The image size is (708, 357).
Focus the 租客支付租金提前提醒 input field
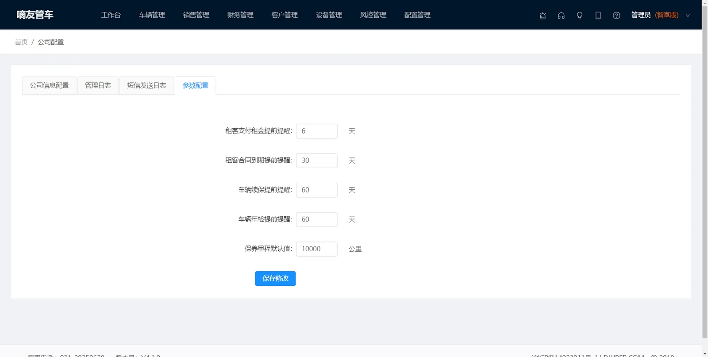pyautogui.click(x=316, y=131)
